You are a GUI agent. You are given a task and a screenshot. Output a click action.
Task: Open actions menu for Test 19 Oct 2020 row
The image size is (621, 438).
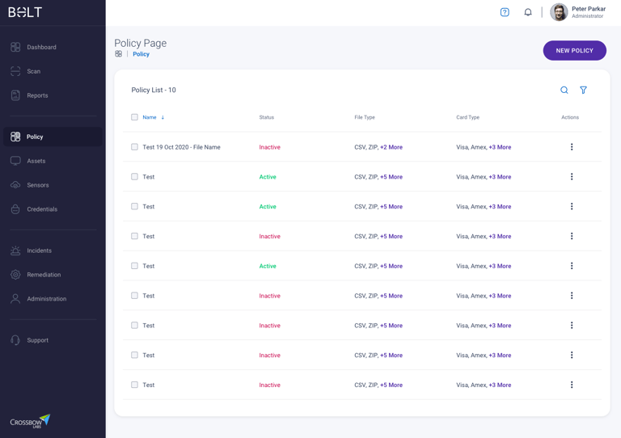(x=572, y=147)
